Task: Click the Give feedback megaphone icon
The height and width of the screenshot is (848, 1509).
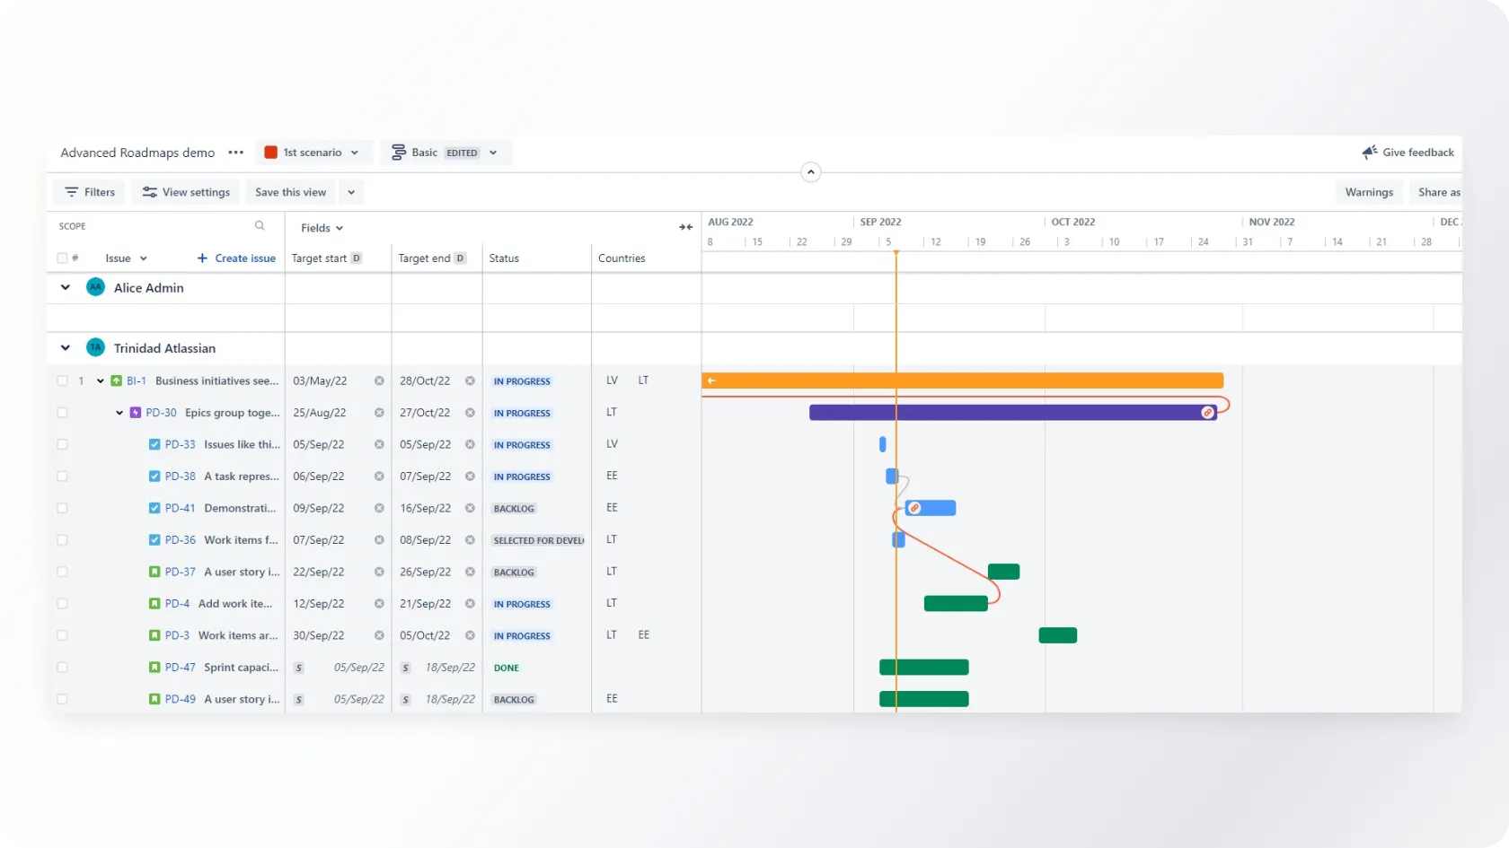Action: point(1370,153)
